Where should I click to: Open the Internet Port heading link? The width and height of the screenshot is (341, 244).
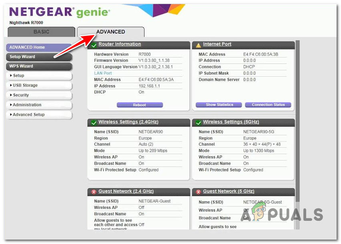pyautogui.click(x=217, y=44)
